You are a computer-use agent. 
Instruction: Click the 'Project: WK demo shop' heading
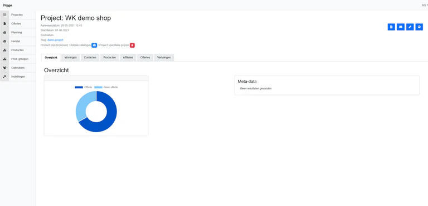pos(76,18)
